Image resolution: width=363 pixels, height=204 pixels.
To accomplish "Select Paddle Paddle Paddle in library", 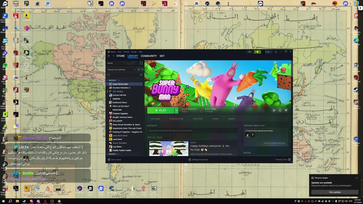I will [122, 150].
